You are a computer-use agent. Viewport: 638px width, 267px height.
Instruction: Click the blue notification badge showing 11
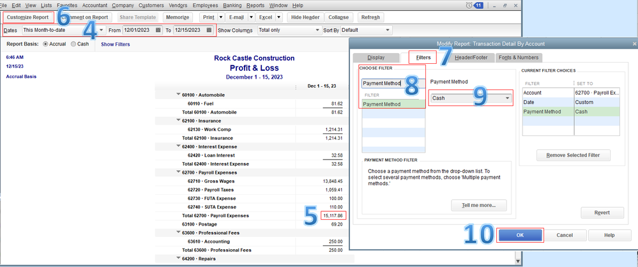tap(479, 5)
